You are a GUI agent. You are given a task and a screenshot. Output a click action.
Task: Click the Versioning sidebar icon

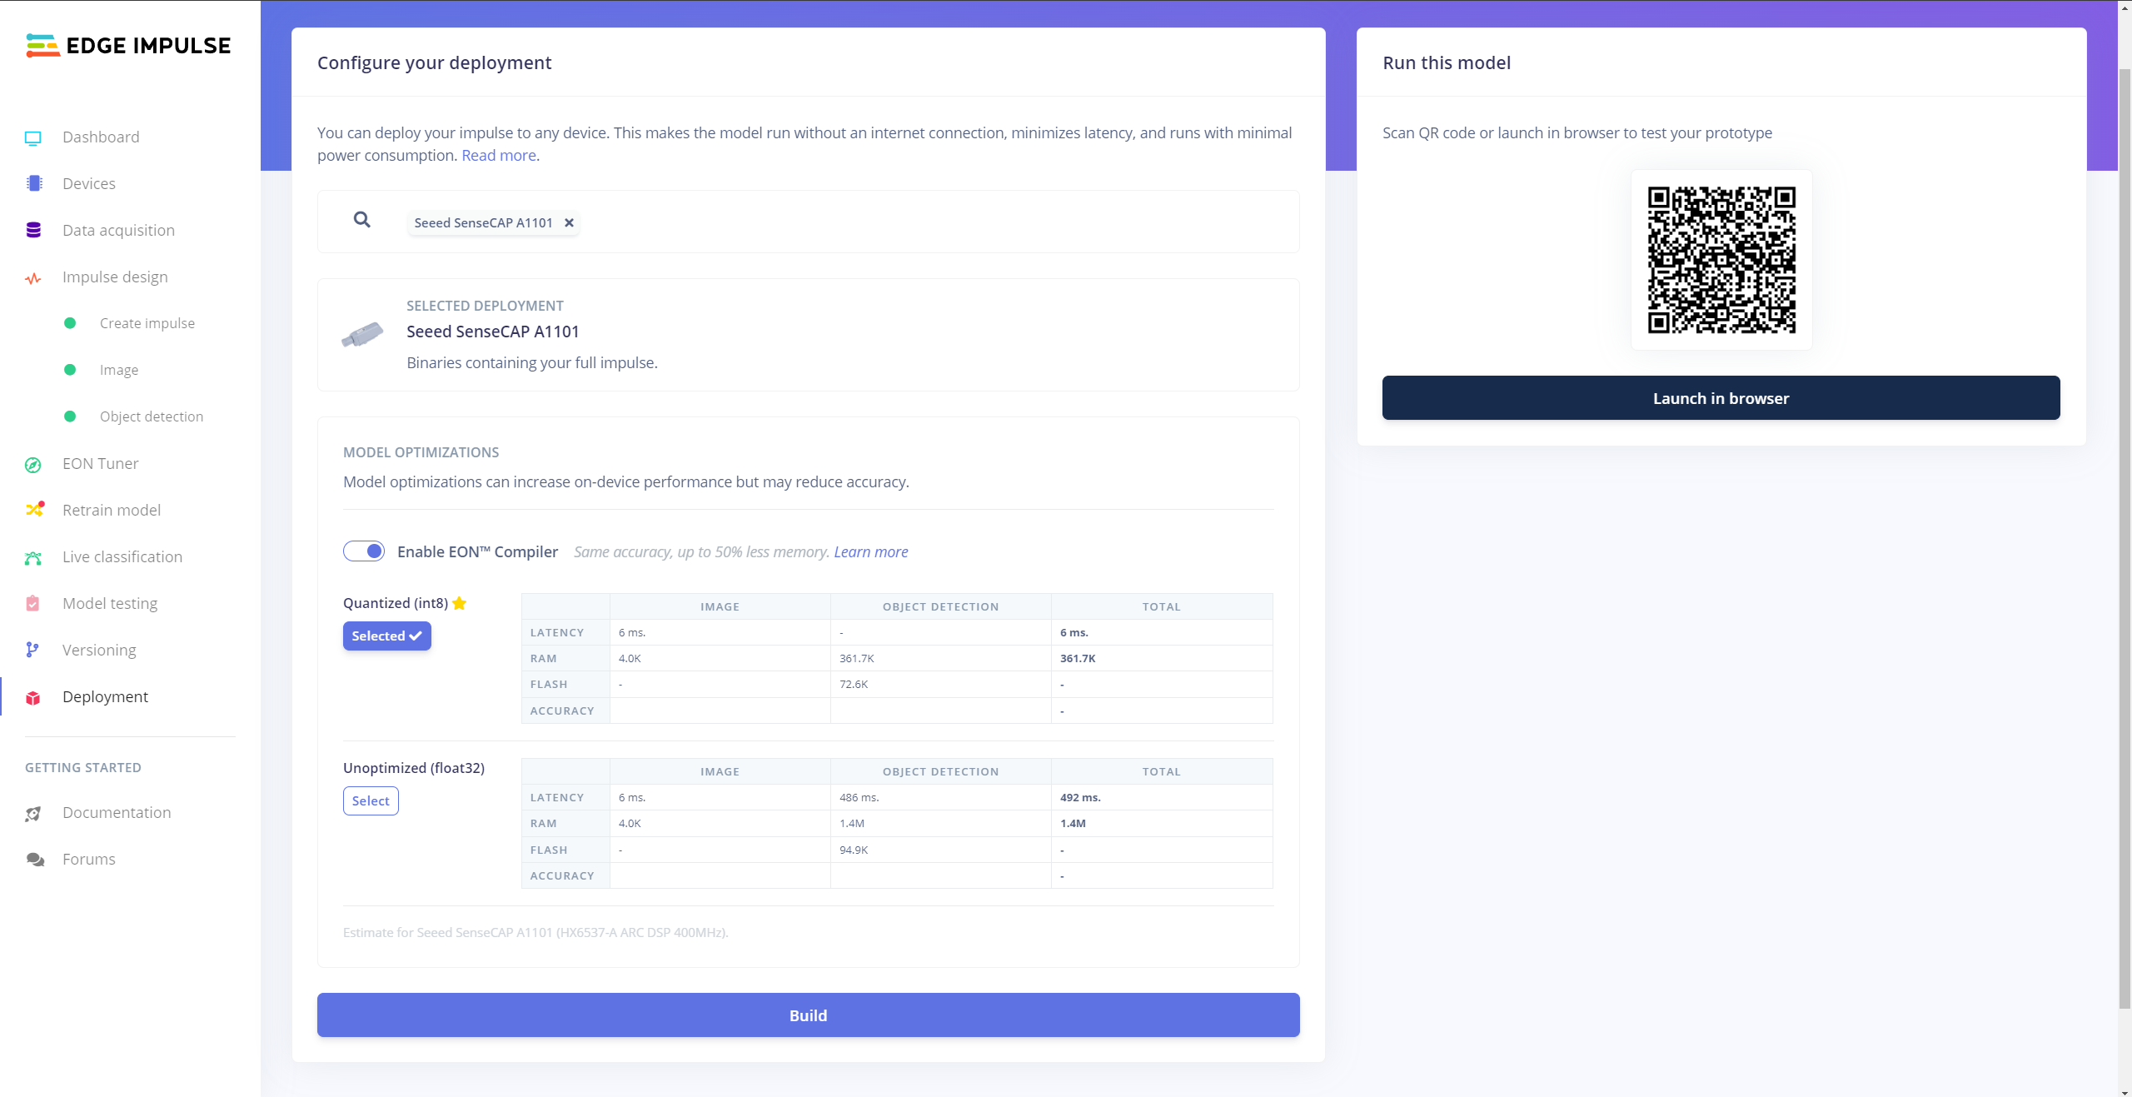coord(33,648)
